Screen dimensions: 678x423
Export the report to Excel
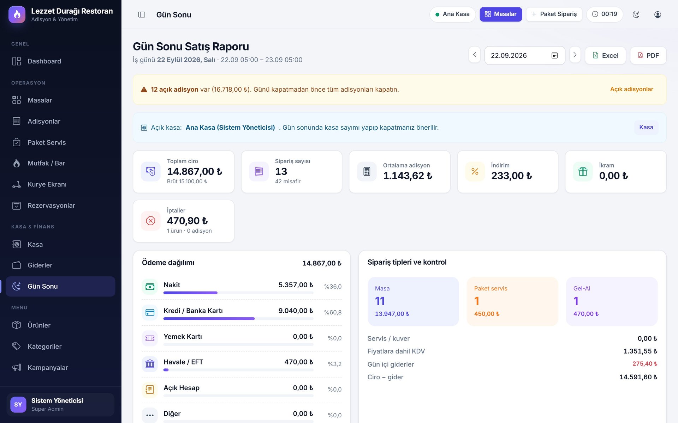(x=605, y=55)
